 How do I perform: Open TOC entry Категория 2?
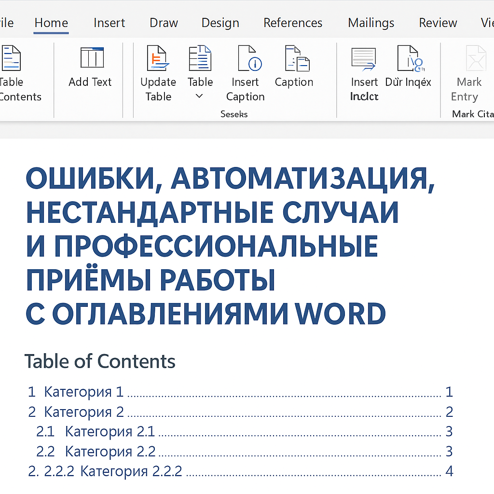pyautogui.click(x=240, y=412)
